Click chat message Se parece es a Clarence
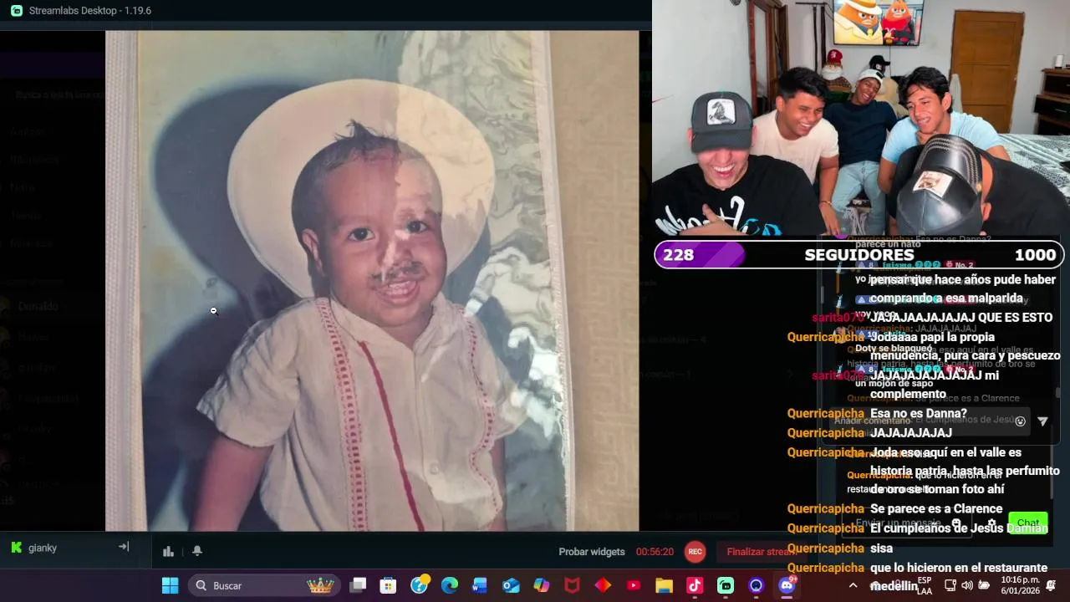 click(x=936, y=509)
